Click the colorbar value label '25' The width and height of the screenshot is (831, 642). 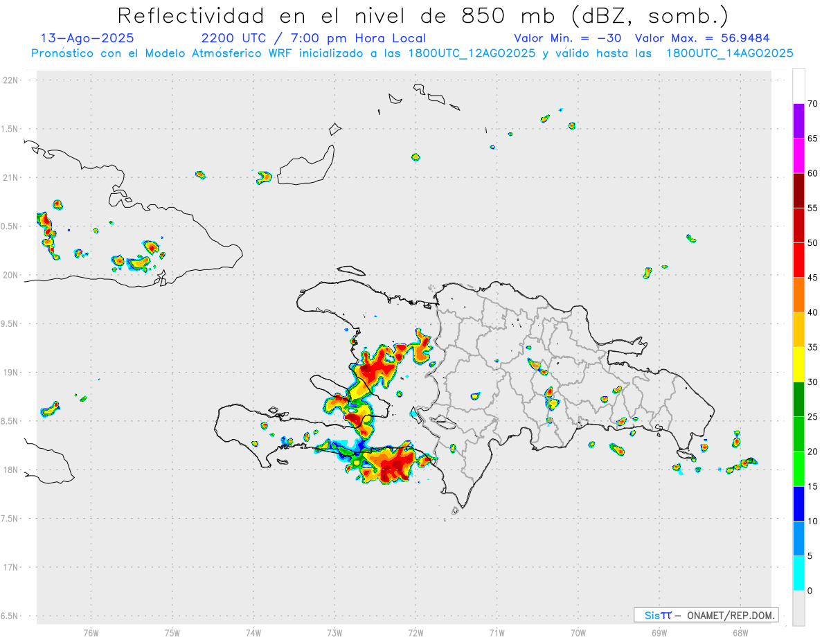(813, 417)
